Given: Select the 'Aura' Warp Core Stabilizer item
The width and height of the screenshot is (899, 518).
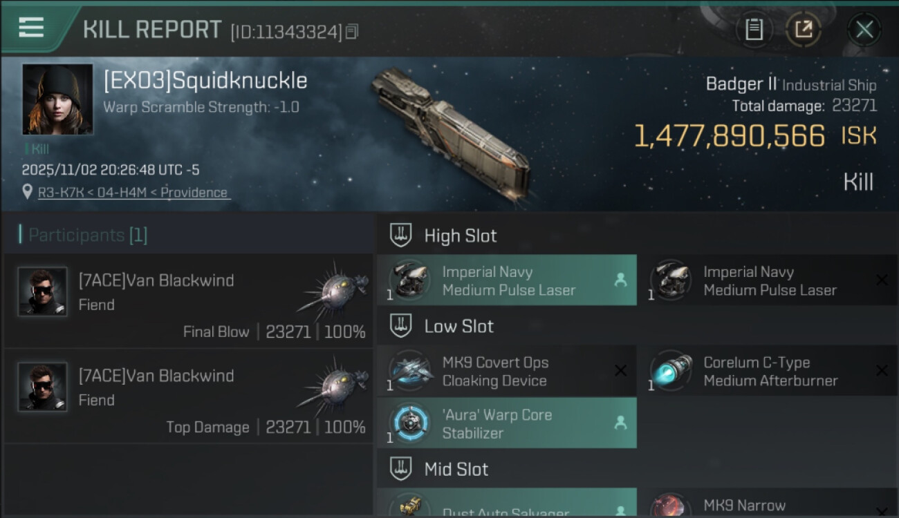Looking at the screenshot, I should [x=507, y=423].
